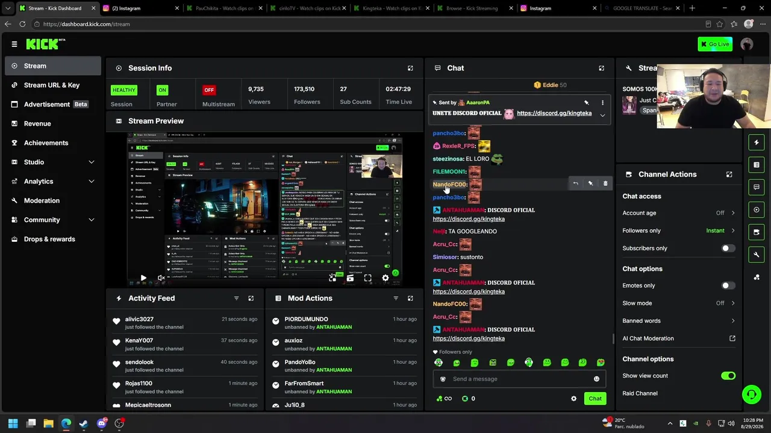This screenshot has width=771, height=433.
Task: Open chat settings gear
Action: 573,399
